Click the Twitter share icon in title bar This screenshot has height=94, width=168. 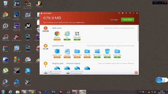pos(123,13)
